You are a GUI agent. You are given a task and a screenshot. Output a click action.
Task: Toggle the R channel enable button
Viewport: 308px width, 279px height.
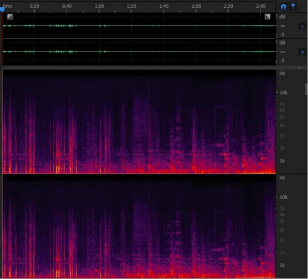[302, 52]
